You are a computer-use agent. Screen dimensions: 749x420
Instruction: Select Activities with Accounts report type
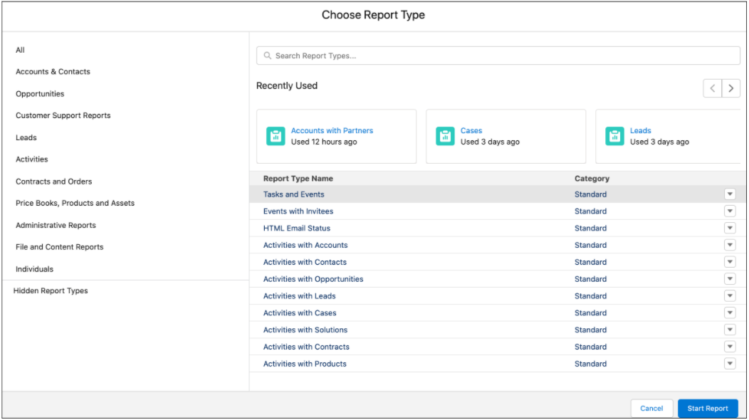(305, 245)
